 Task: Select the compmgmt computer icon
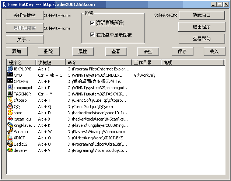click(x=10, y=87)
